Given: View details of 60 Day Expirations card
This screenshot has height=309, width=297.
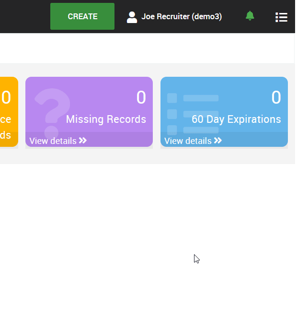Looking at the screenshot, I should [193, 141].
